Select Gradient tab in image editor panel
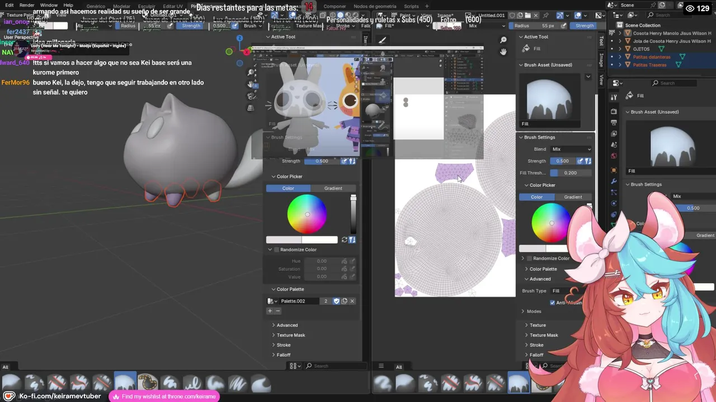This screenshot has height=402, width=716. [573, 197]
